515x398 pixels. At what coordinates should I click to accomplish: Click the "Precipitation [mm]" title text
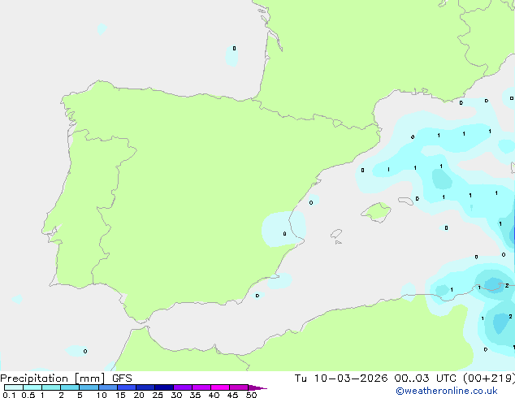[x=53, y=379]
